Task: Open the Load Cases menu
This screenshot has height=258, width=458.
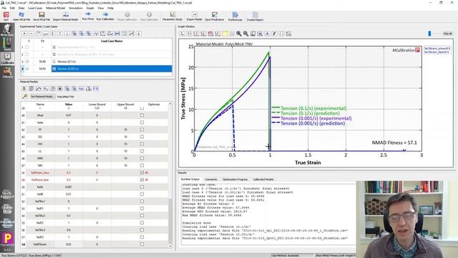Action: pyautogui.click(x=35, y=8)
